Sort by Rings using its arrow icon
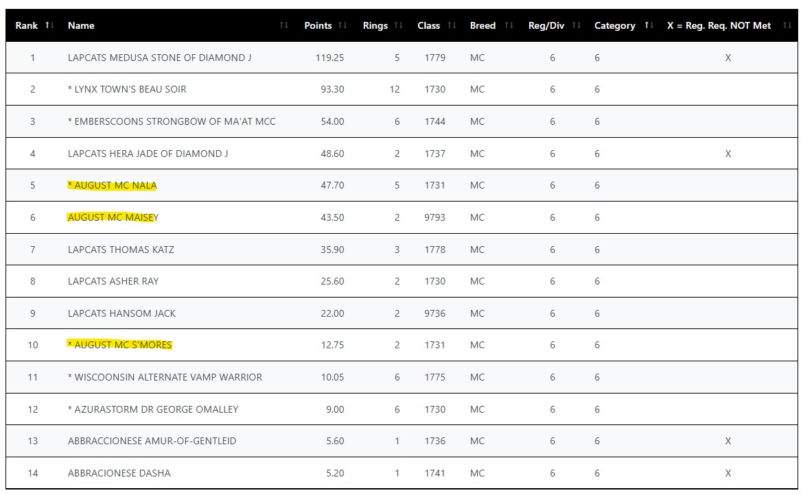Viewport: 803px width, 495px height. tap(399, 25)
